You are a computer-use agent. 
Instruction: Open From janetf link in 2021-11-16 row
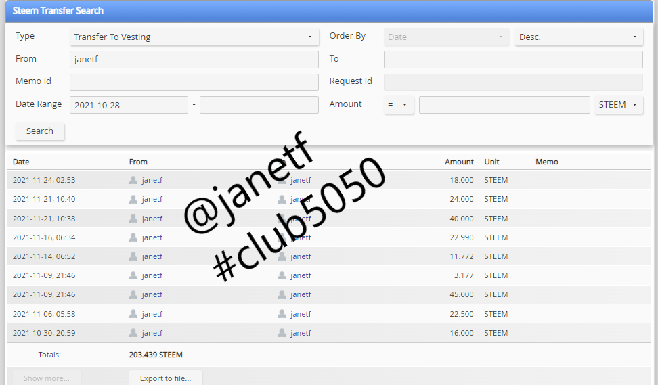[152, 237]
